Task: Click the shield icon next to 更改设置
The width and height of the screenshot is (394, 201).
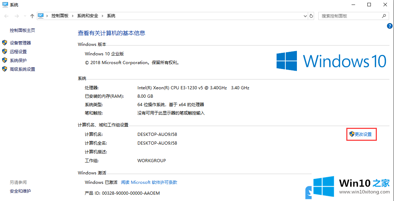Action: click(352, 134)
